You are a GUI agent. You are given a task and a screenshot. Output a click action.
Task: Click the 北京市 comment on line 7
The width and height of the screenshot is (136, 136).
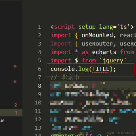[70, 77]
